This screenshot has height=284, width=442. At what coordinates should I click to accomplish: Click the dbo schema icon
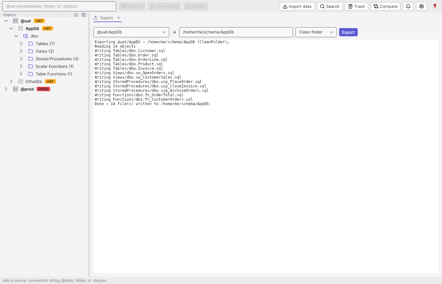26,36
